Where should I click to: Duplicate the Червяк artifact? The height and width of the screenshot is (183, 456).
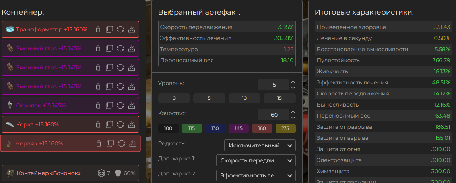point(110,143)
